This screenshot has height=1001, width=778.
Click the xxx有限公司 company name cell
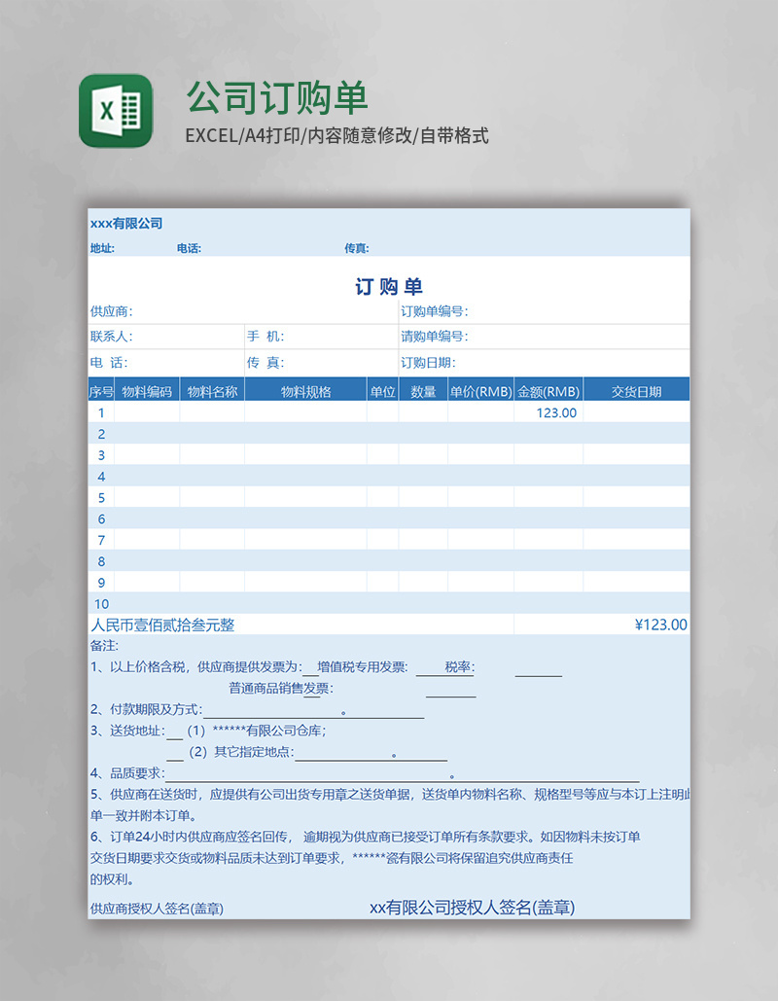(126, 223)
